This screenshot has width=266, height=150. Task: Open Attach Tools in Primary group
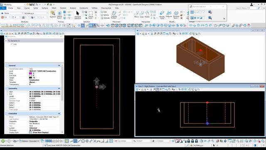pyautogui.click(x=59, y=15)
